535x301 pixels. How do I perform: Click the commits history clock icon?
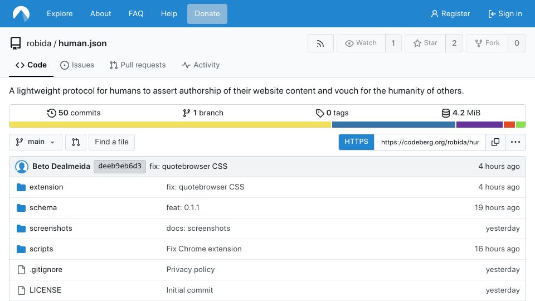pyautogui.click(x=51, y=113)
